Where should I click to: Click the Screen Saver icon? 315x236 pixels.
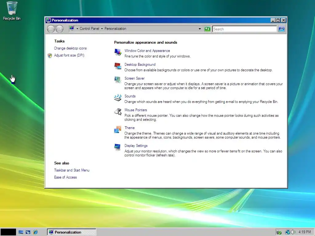tap(118, 80)
